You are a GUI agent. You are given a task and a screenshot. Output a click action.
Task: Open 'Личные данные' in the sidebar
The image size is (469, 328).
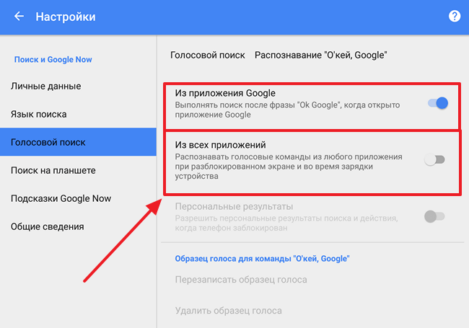coord(46,86)
